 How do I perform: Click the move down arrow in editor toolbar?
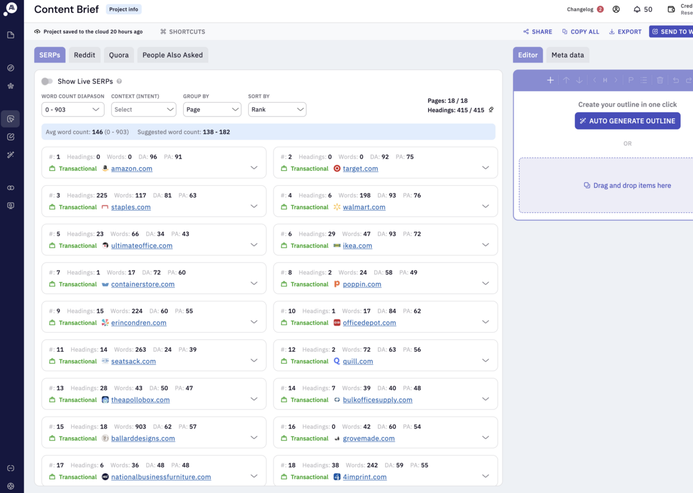click(579, 80)
